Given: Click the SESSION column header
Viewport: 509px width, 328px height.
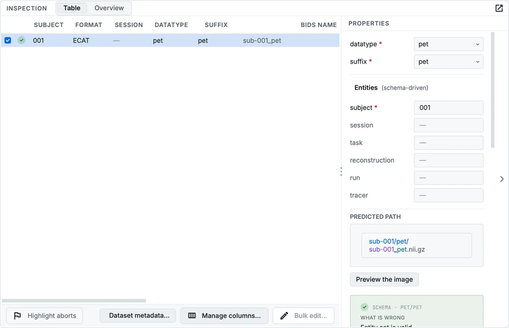Looking at the screenshot, I should pos(129,25).
